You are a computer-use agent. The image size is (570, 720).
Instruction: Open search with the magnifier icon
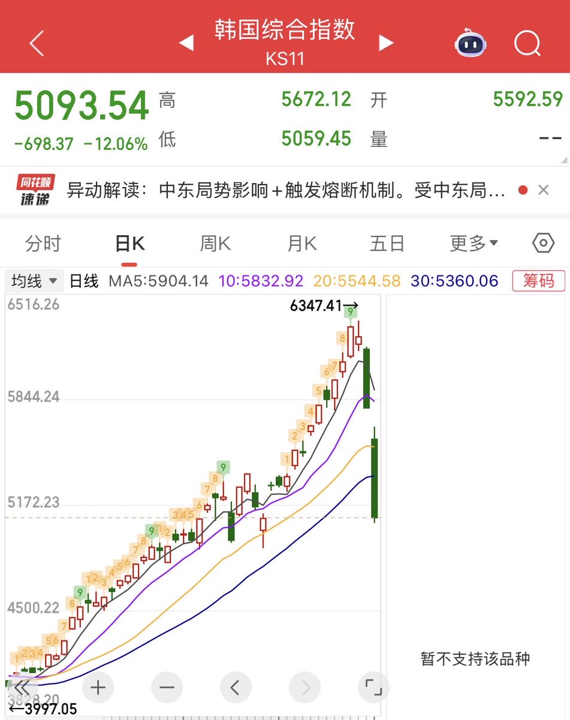tap(527, 43)
